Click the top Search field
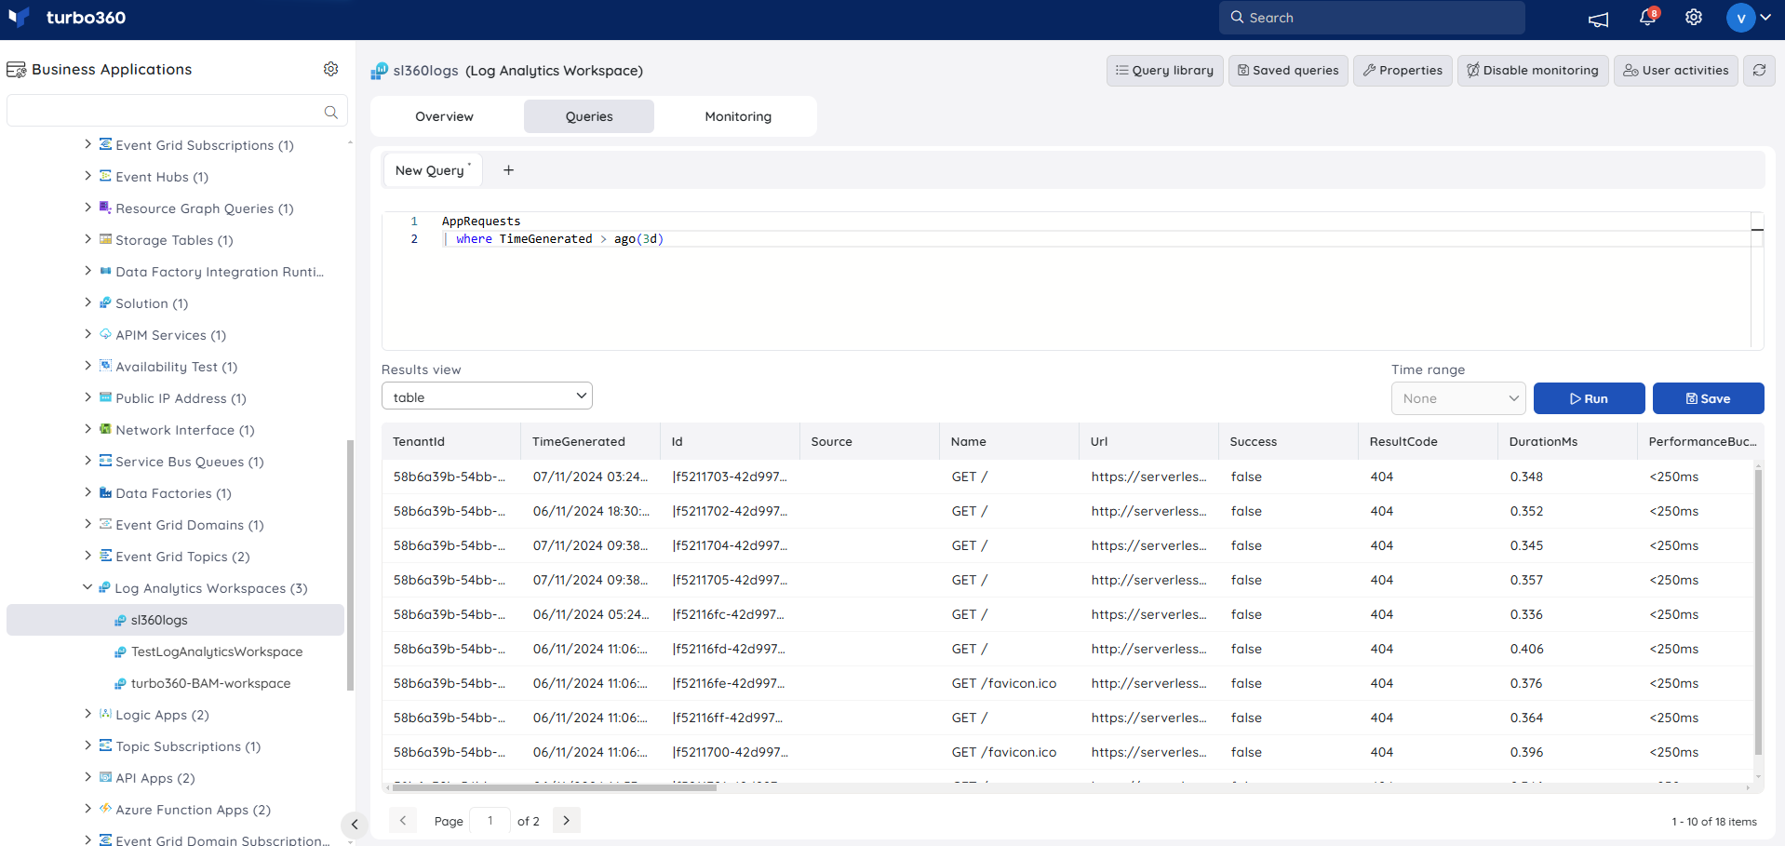 click(1372, 18)
